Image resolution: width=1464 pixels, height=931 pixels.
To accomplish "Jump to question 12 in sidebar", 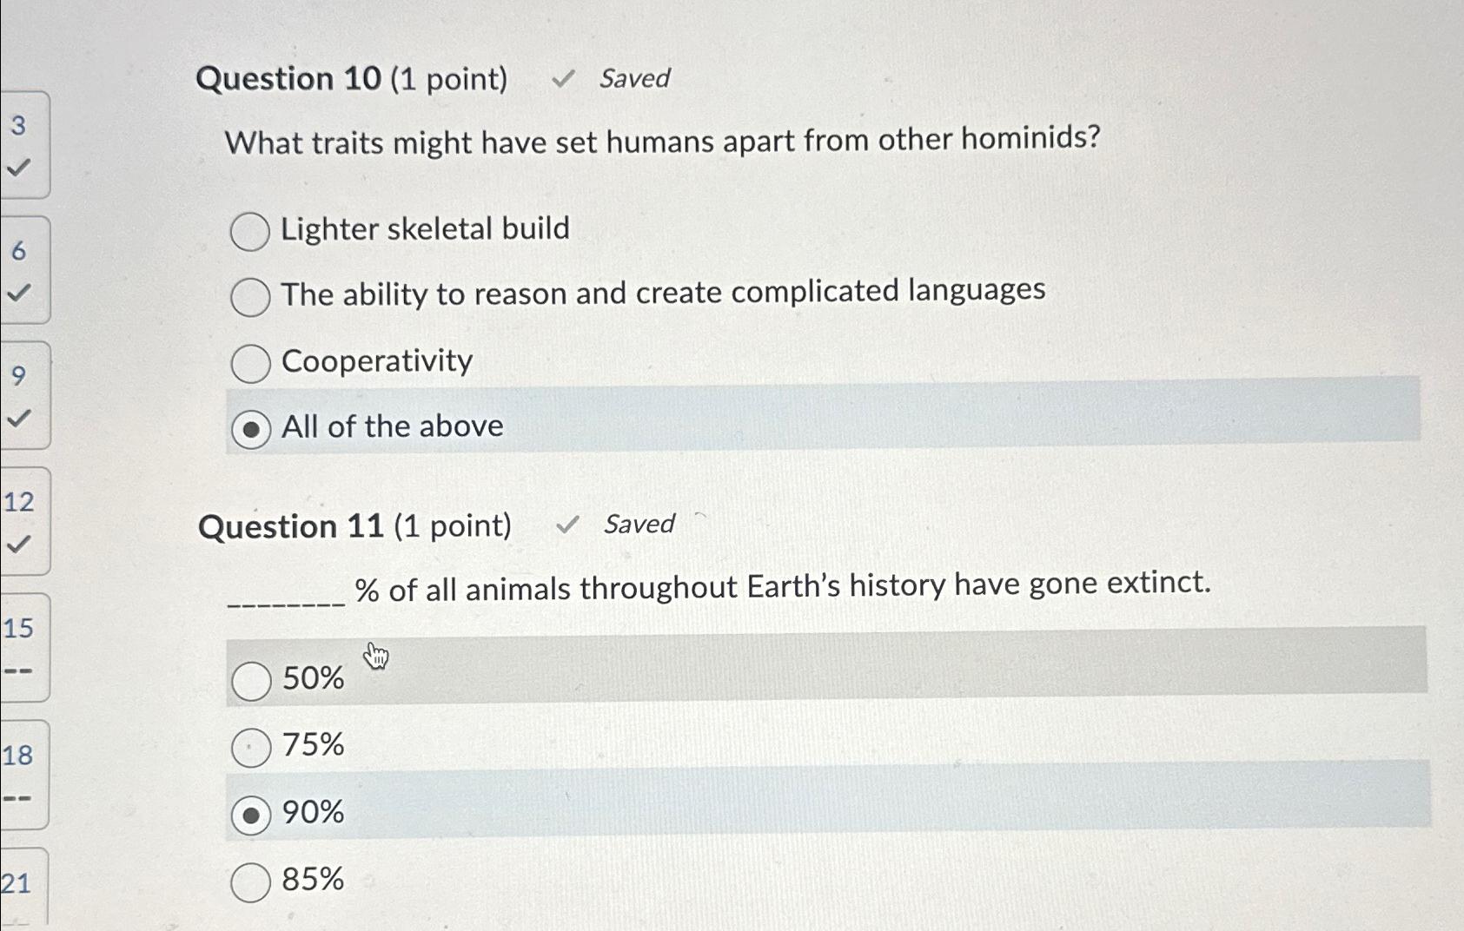I will coord(22,521).
